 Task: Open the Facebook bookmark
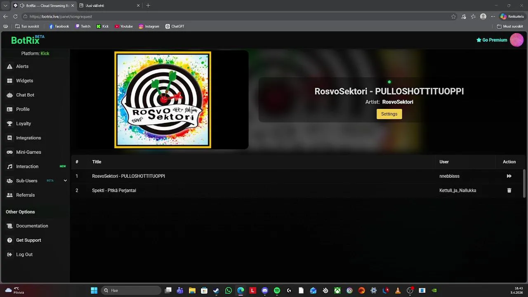click(x=59, y=26)
